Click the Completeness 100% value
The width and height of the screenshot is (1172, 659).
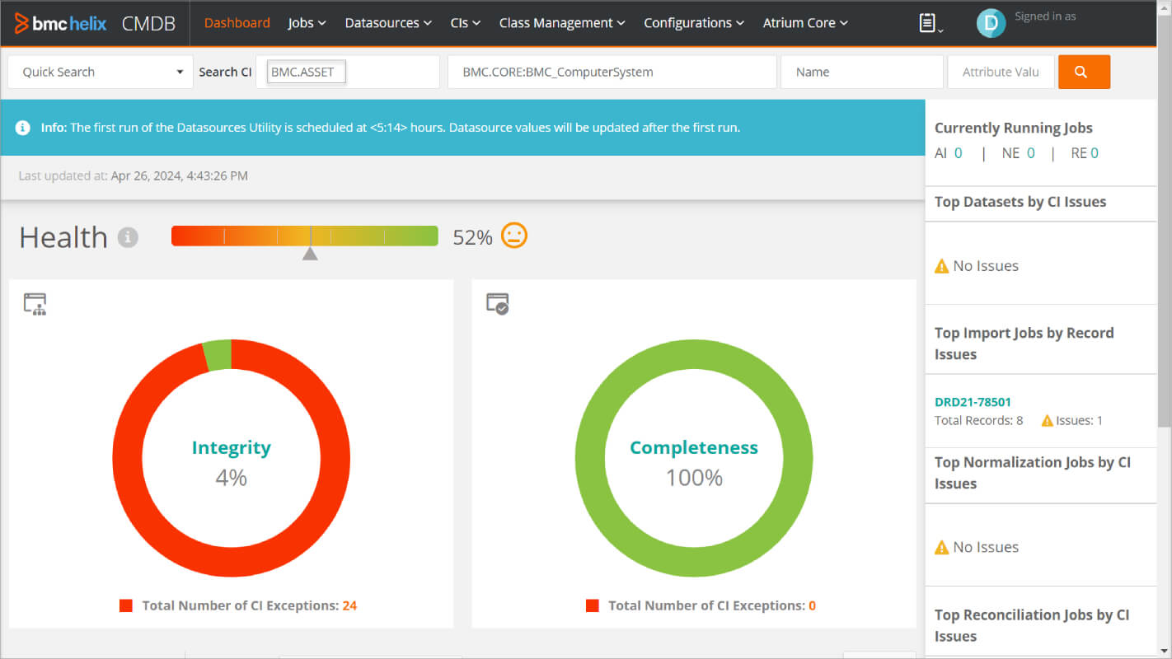click(x=694, y=478)
